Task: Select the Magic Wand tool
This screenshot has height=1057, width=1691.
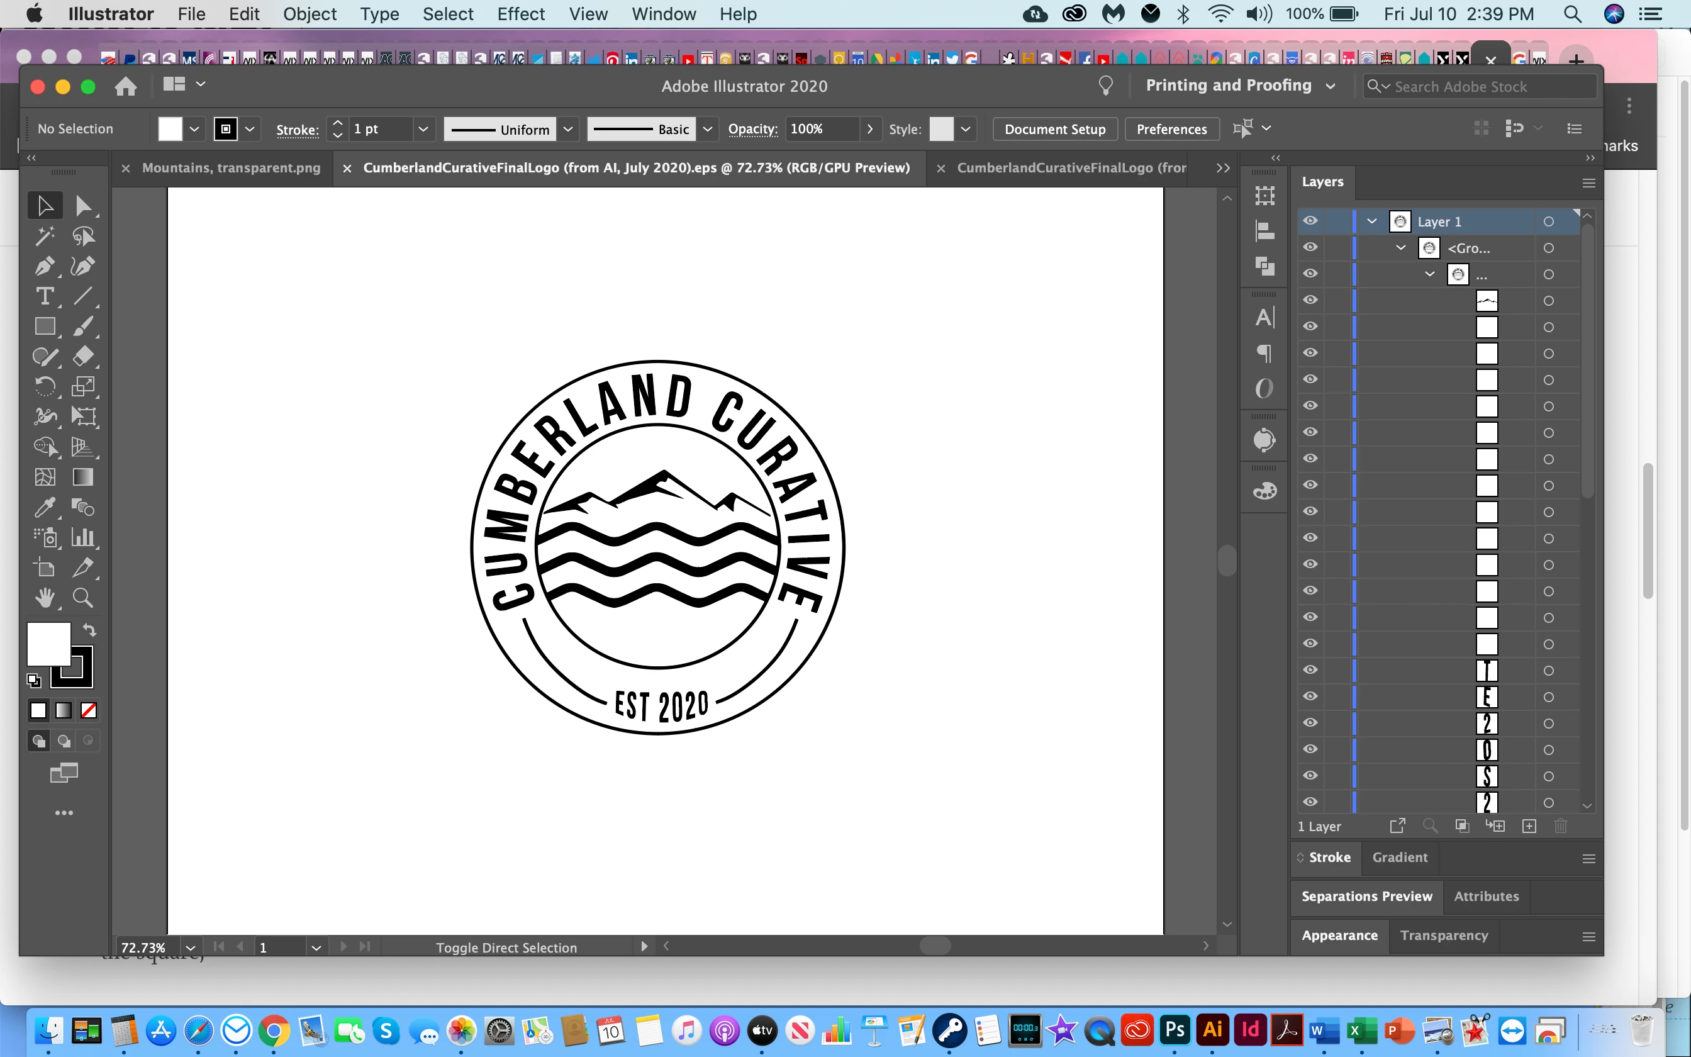Action: click(44, 237)
